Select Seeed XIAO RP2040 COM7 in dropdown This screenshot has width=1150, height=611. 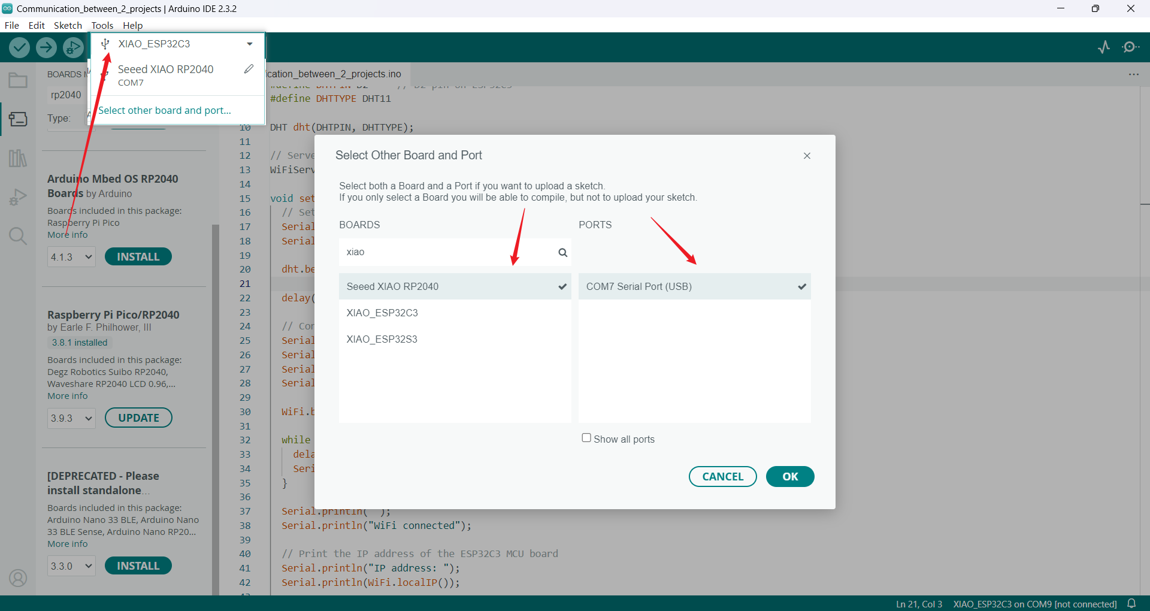coord(178,75)
